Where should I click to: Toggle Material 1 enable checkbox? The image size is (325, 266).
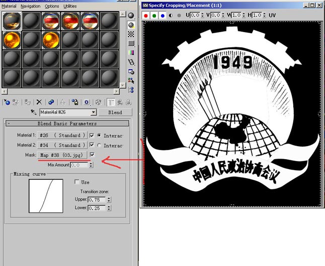(x=92, y=136)
